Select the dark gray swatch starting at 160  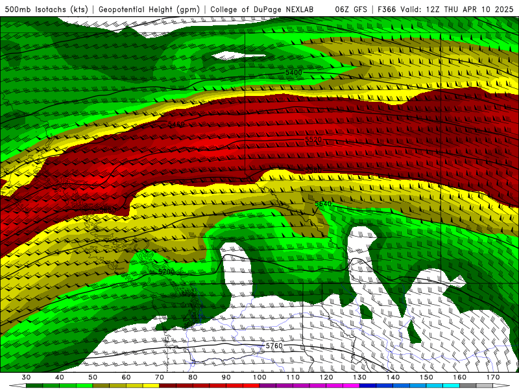468,386
